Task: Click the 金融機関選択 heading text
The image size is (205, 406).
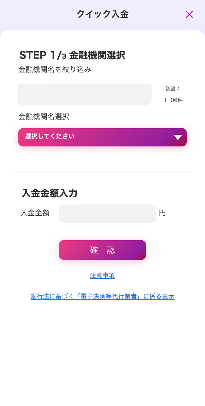Action: click(x=97, y=55)
